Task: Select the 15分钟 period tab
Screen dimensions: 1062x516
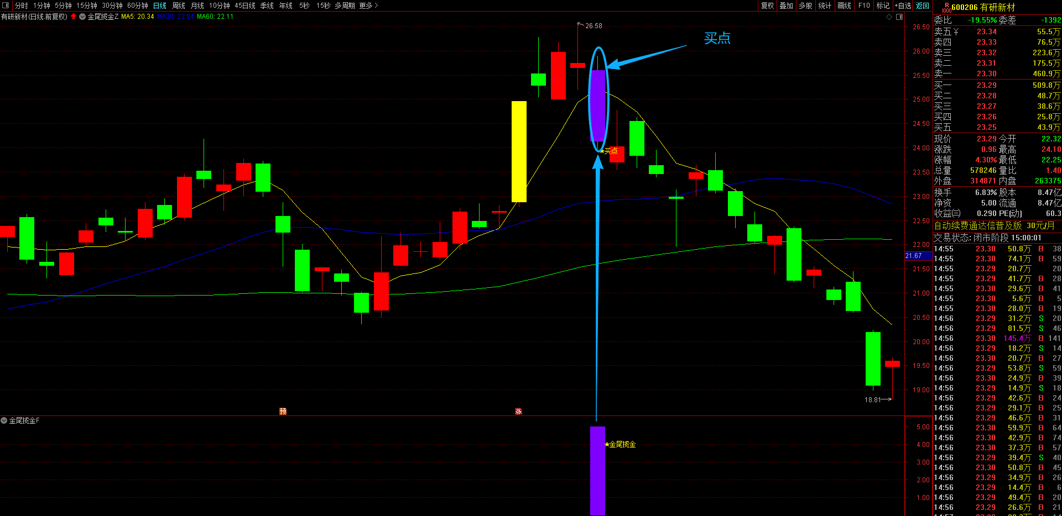Action: click(x=87, y=6)
